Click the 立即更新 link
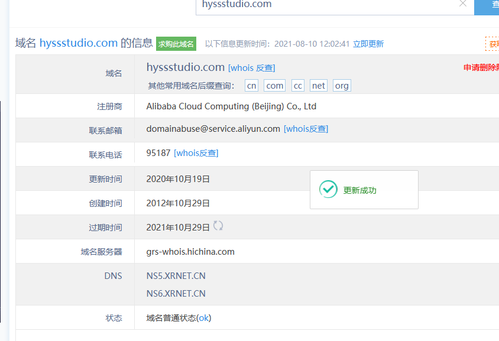This screenshot has width=499, height=341. pos(368,44)
